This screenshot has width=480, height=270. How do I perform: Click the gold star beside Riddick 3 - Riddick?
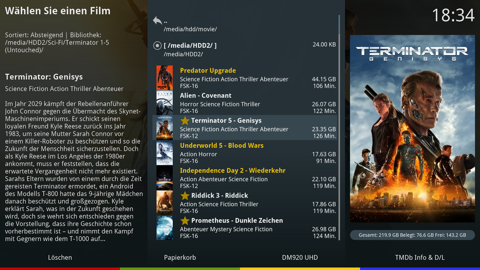coord(185,195)
